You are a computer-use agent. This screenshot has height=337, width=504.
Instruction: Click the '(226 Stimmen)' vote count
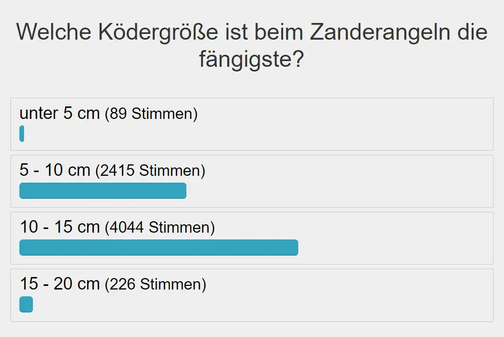coord(156,284)
